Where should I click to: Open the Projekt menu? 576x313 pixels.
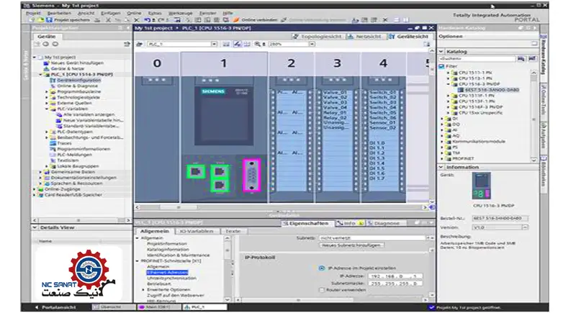[x=33, y=13]
